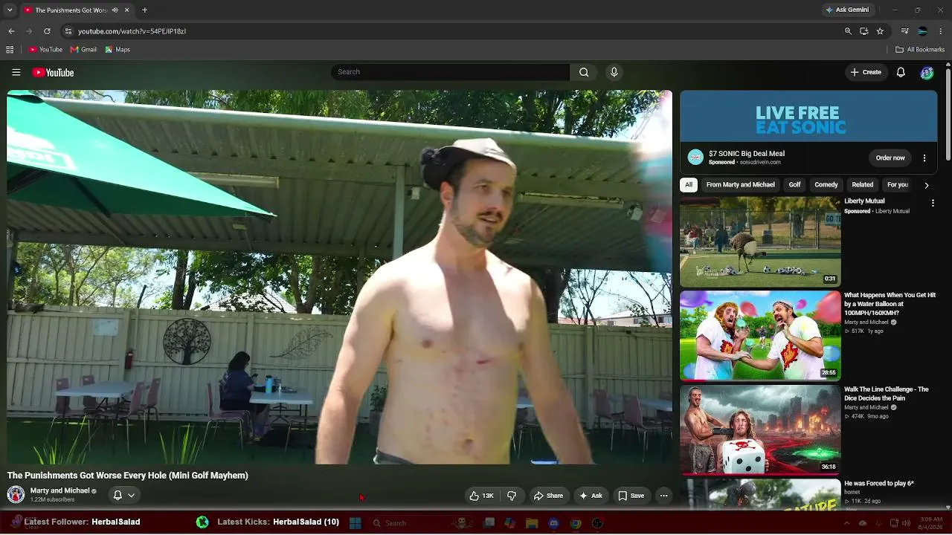Click the page vertical scrollbar
952x535 pixels.
click(948, 115)
